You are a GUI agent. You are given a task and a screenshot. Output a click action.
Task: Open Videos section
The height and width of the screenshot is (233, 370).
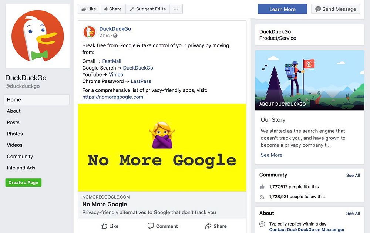pos(15,145)
